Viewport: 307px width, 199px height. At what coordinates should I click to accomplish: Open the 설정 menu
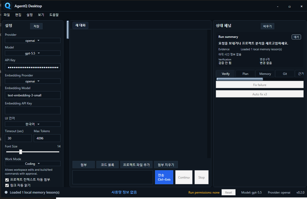pyautogui.click(x=30, y=15)
